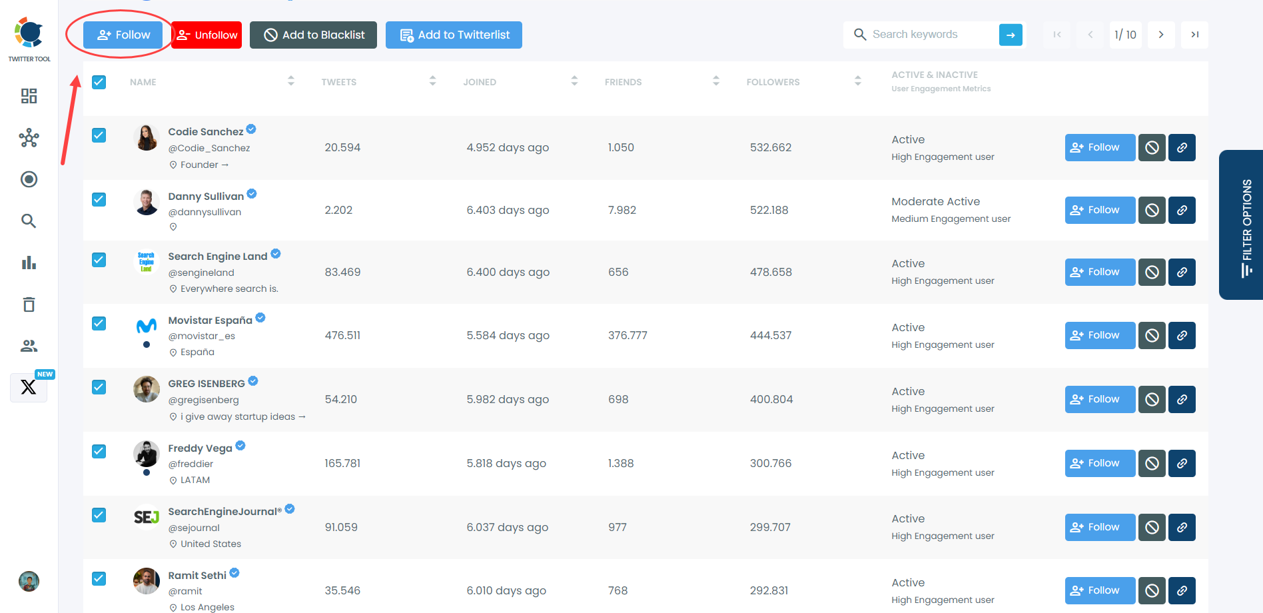Follow GREG ISENBERG from his row
Viewport: 1263px width, 613px height.
(x=1100, y=399)
